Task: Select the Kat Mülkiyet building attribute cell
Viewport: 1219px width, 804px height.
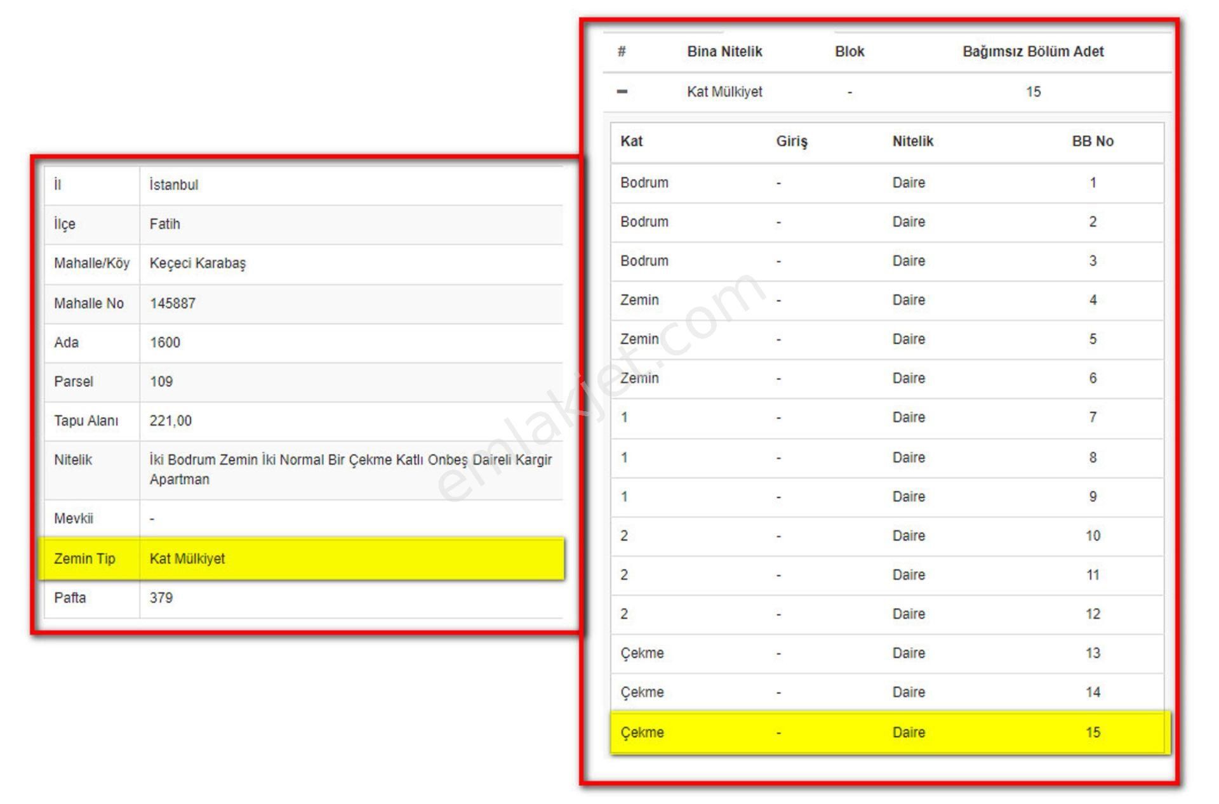Action: click(x=724, y=91)
